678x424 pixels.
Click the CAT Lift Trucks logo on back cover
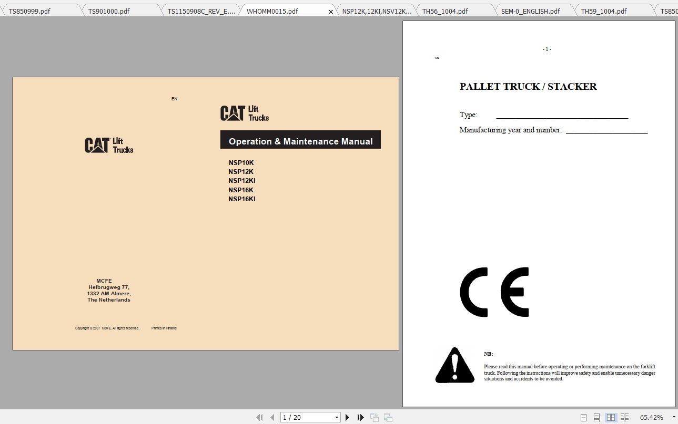109,145
